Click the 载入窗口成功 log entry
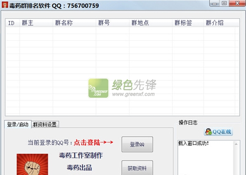Image resolution: width=246 pixels, height=175 pixels. click(x=193, y=143)
